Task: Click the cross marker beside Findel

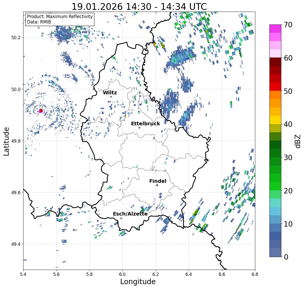Action: 157,185
